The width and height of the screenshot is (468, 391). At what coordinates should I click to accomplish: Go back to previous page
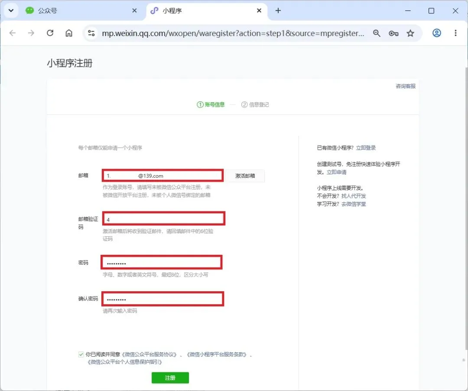(13, 33)
